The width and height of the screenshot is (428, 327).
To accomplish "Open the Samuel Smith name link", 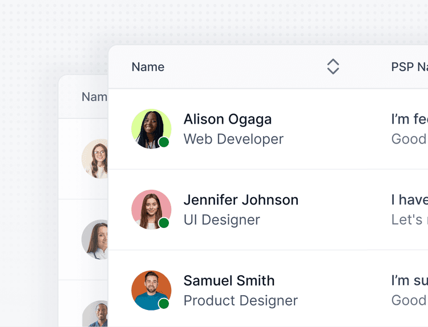I will 229,281.
